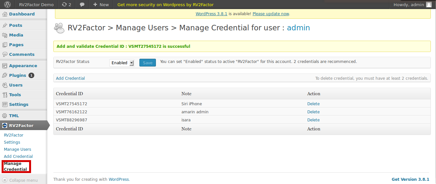Click the Appearance icon in sidebar
The width and height of the screenshot is (436, 184).
(5, 66)
